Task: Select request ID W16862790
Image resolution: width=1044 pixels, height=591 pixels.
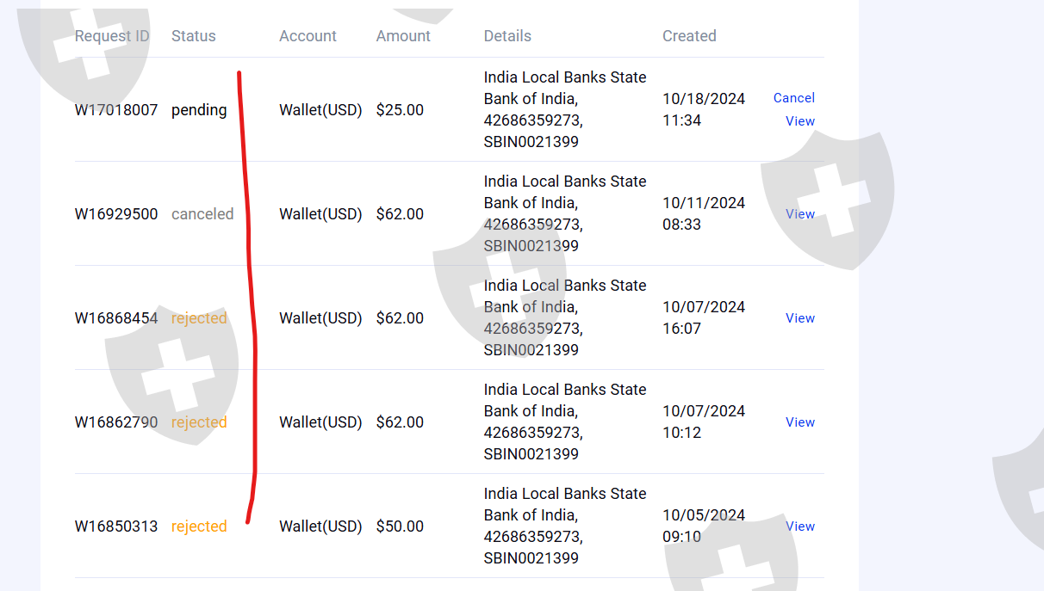Action: [x=116, y=422]
